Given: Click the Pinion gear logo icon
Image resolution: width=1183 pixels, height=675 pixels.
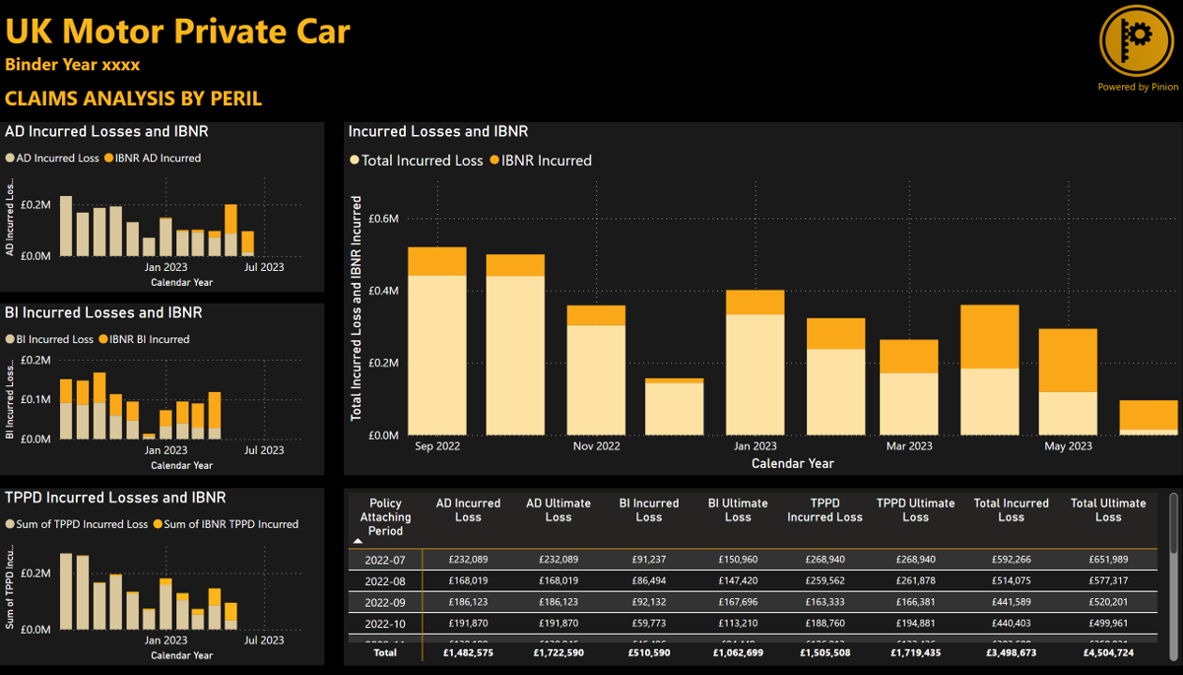Looking at the screenshot, I should [1136, 39].
